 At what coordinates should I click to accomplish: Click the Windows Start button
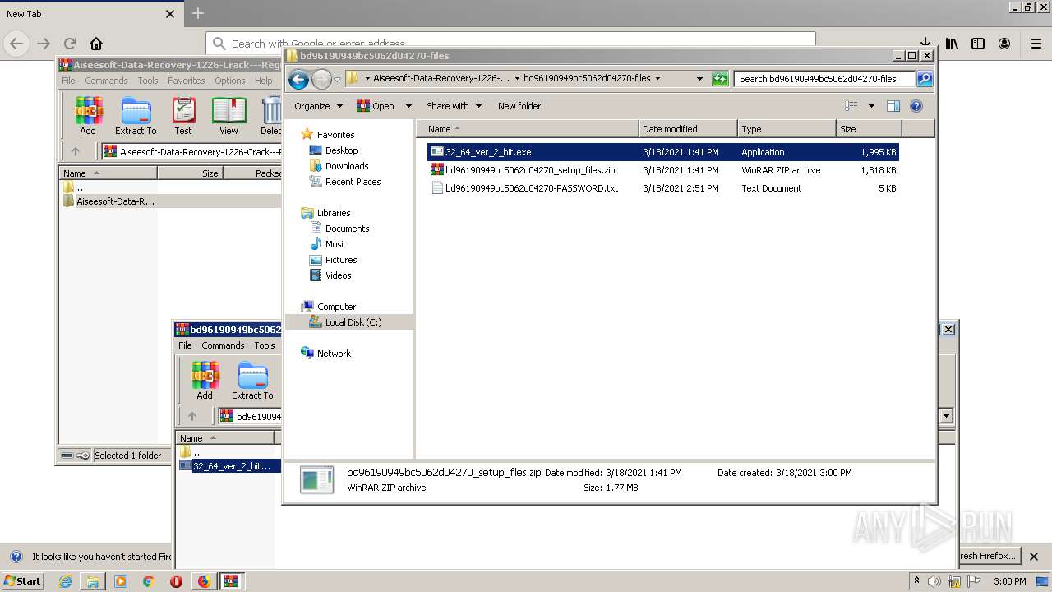[23, 581]
